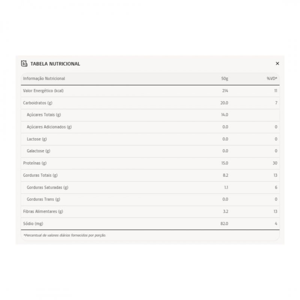Click the Sódio (mg) row label
Screen dimensions: 300x300
[34, 223]
